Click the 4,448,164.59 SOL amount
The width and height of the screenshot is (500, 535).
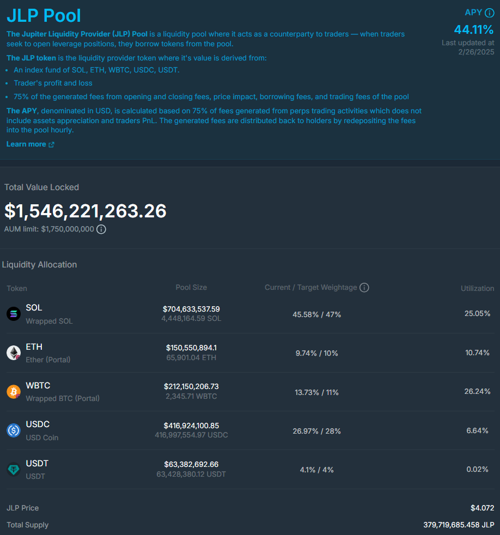(x=191, y=319)
